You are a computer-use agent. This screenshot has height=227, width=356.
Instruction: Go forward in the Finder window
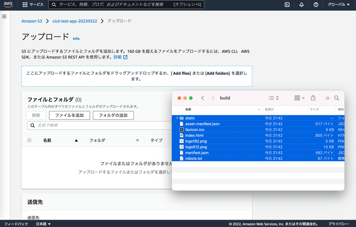click(213, 98)
